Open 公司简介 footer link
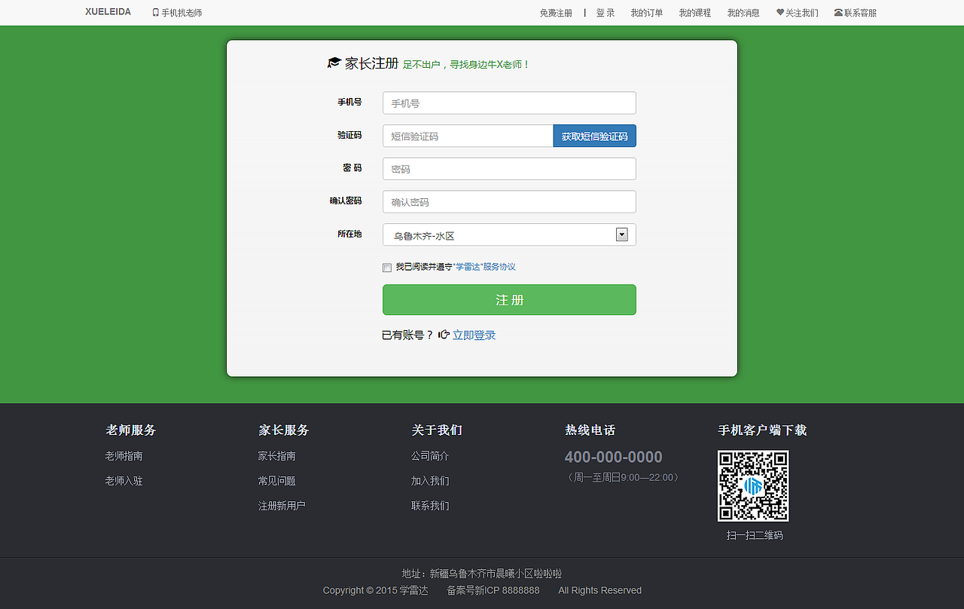 pyautogui.click(x=430, y=456)
